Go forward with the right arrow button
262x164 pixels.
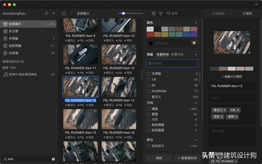click(x=71, y=13)
